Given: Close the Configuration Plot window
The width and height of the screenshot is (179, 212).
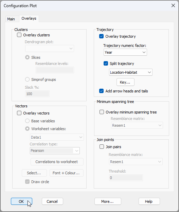Looking at the screenshot, I should pos(173,5).
